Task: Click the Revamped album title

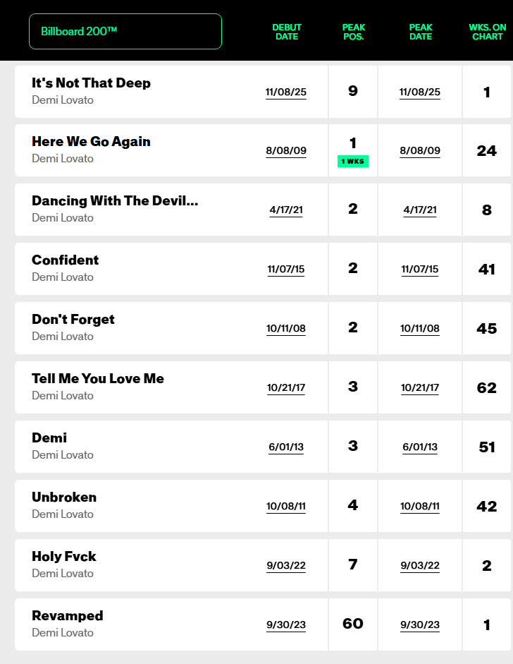Action: pos(68,616)
